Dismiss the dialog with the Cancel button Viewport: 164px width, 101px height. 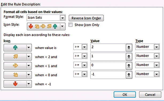point(150,95)
